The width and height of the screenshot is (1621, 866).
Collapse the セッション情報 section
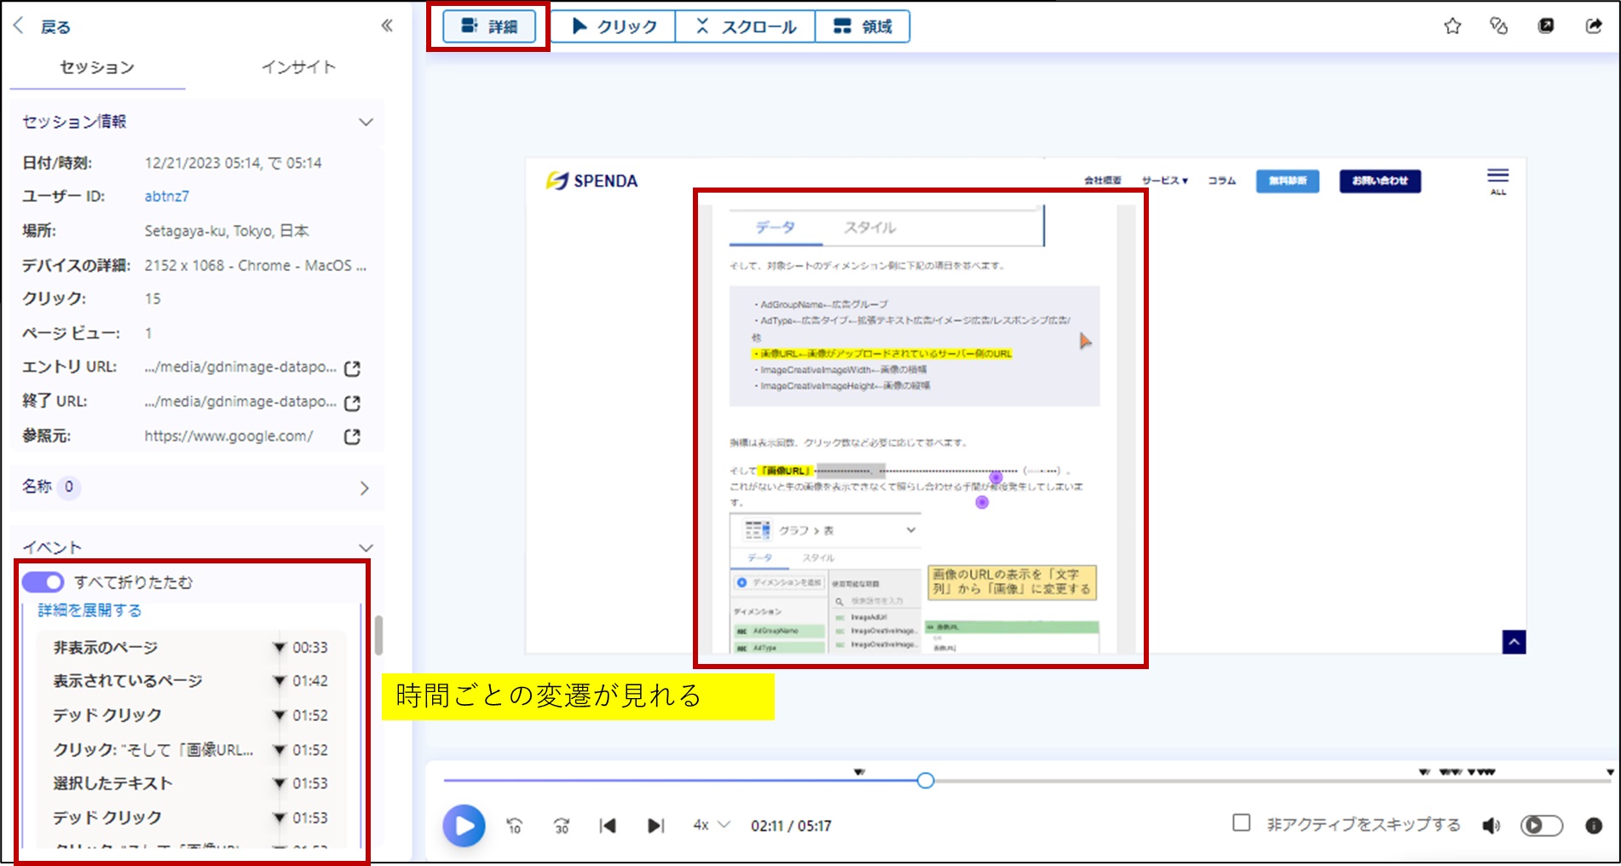point(366,122)
